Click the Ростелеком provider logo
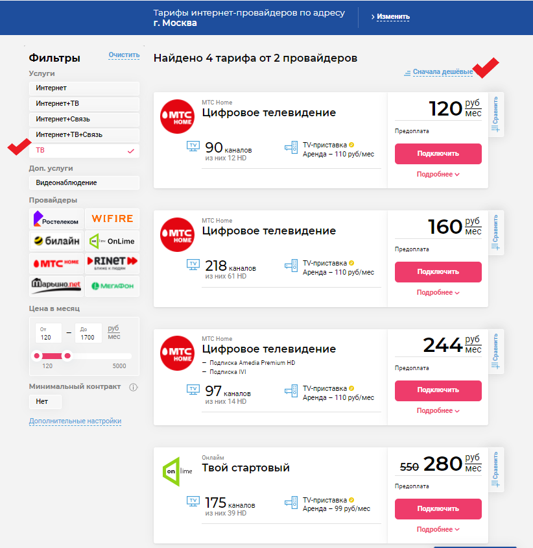 tap(56, 219)
